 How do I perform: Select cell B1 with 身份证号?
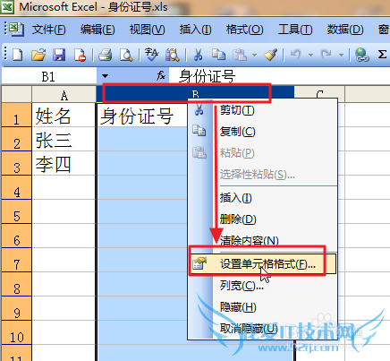142,116
